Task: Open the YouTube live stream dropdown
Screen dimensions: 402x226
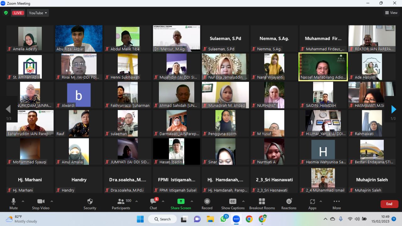Action: point(38,13)
